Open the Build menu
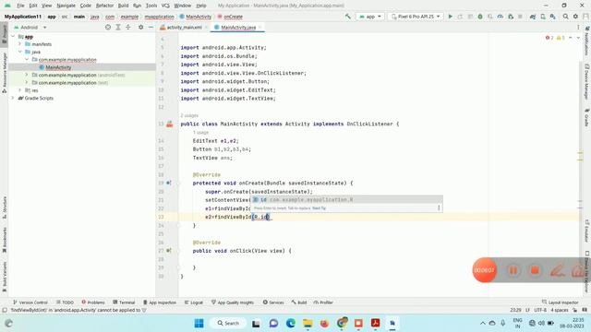591x332 pixels. (123, 6)
